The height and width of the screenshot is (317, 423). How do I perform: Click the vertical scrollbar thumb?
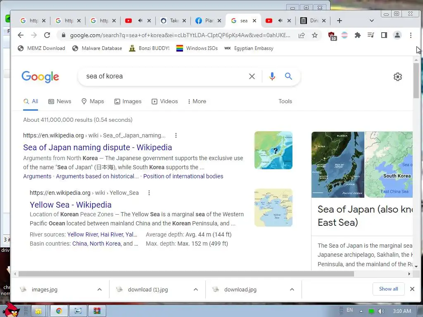416,80
